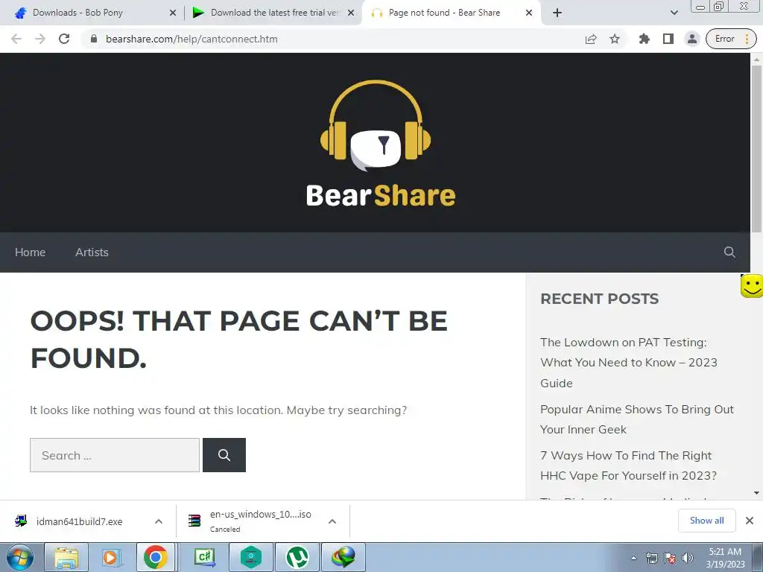Click the scrollbar down arrow
The width and height of the screenshot is (763, 572).
point(756,493)
